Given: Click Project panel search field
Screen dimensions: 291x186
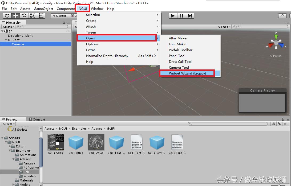Looking at the screenshot, I should coord(228,123).
